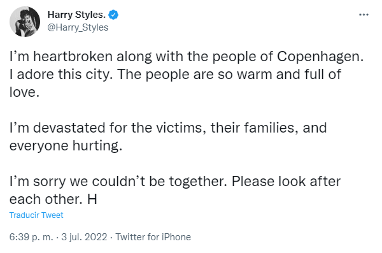Image resolution: width=382 pixels, height=253 pixels.
Task: Select the word "Copenhagen." in the tweet
Action: click(320, 57)
